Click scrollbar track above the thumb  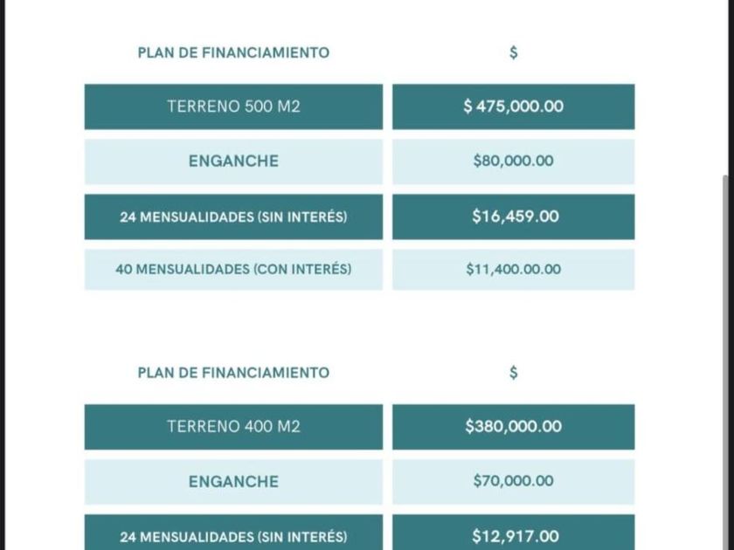(x=725, y=86)
